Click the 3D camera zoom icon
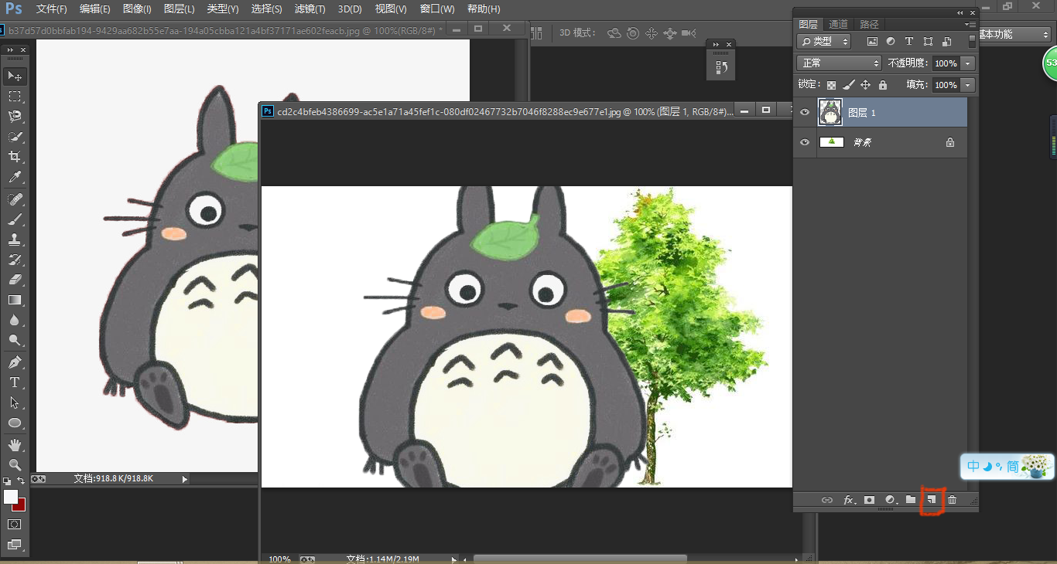 click(x=689, y=33)
